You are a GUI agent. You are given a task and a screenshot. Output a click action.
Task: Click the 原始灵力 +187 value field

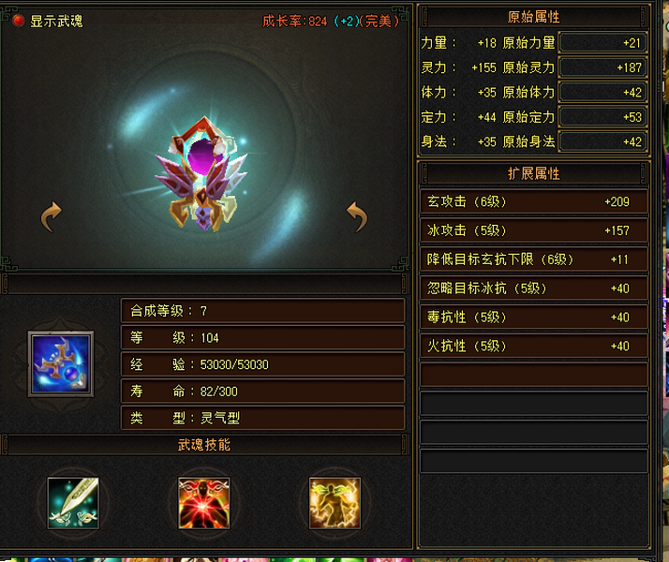(x=602, y=67)
